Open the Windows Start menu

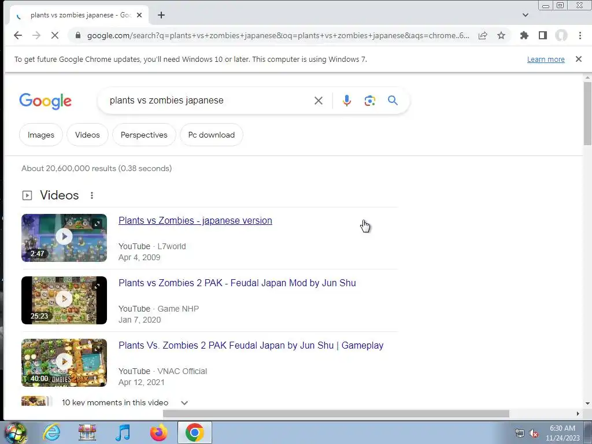(x=14, y=433)
